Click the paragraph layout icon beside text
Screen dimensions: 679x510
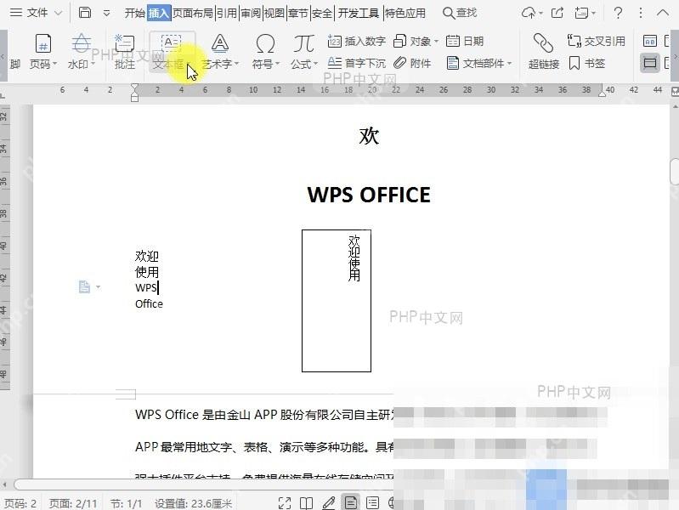point(85,286)
